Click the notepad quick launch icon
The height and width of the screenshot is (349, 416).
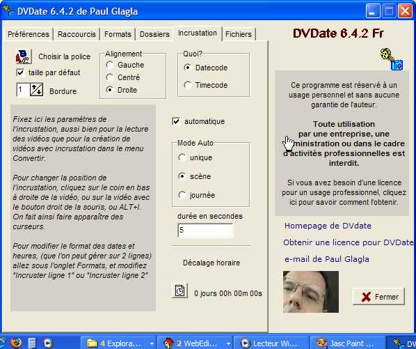tap(31, 343)
